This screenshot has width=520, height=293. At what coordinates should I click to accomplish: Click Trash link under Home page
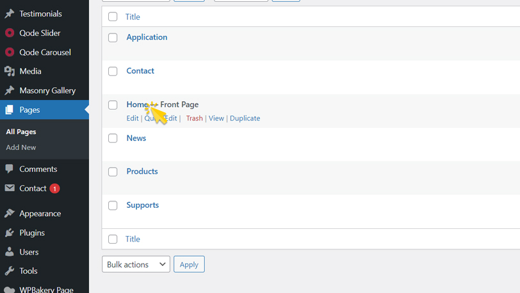tap(194, 119)
